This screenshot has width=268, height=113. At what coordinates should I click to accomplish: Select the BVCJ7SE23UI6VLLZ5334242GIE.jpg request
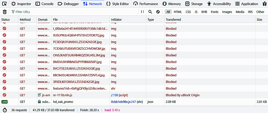(x=134, y=69)
